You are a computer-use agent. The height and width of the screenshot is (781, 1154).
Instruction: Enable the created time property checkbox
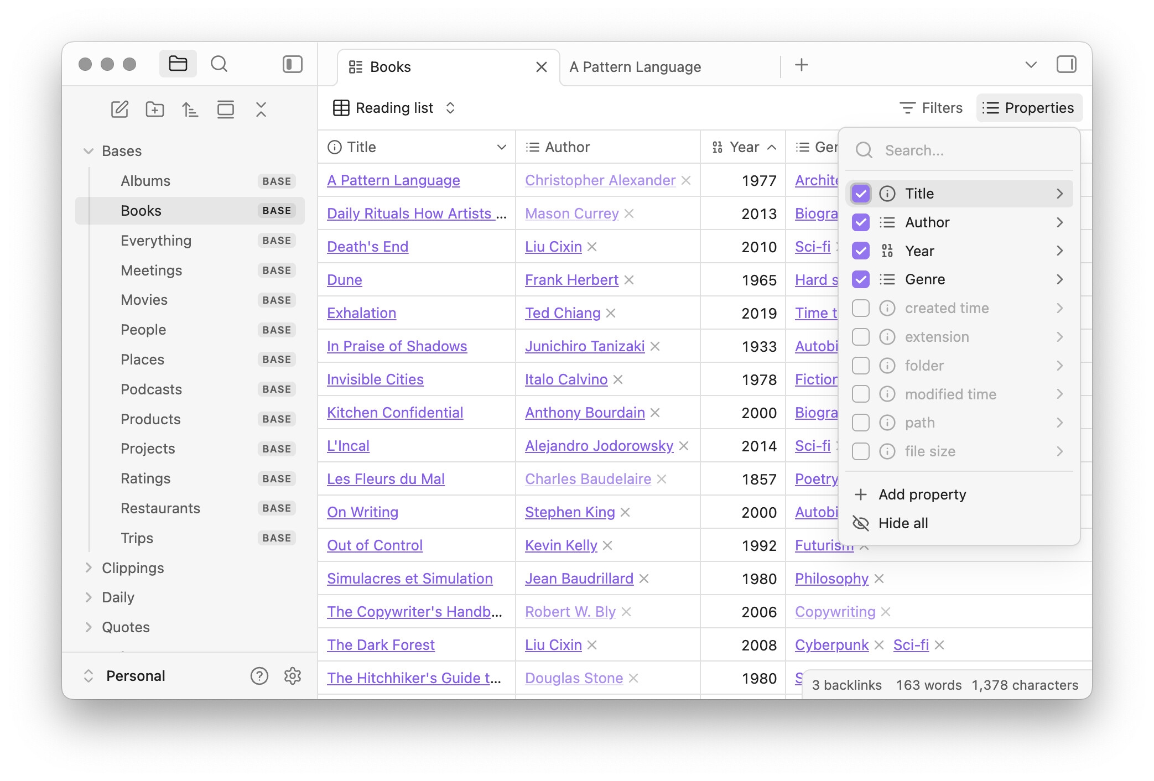coord(861,308)
